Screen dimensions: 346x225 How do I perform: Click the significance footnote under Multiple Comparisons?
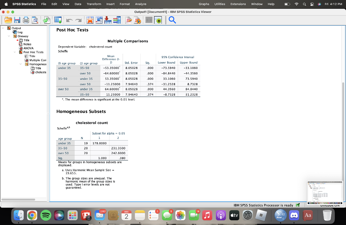pos(98,99)
